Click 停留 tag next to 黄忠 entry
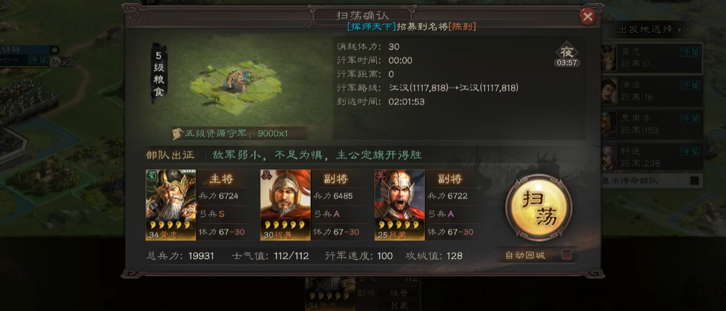 (690, 52)
